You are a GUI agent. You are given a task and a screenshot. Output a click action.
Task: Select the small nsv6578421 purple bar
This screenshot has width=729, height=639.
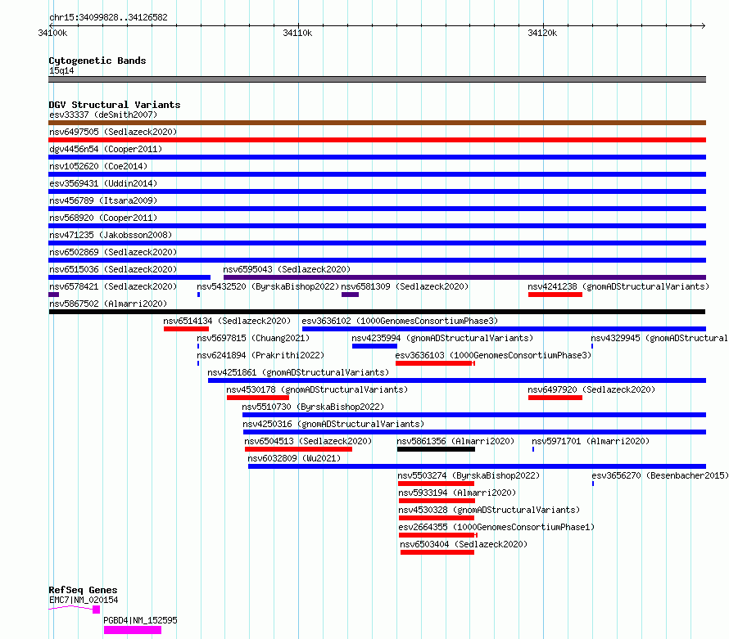point(53,295)
